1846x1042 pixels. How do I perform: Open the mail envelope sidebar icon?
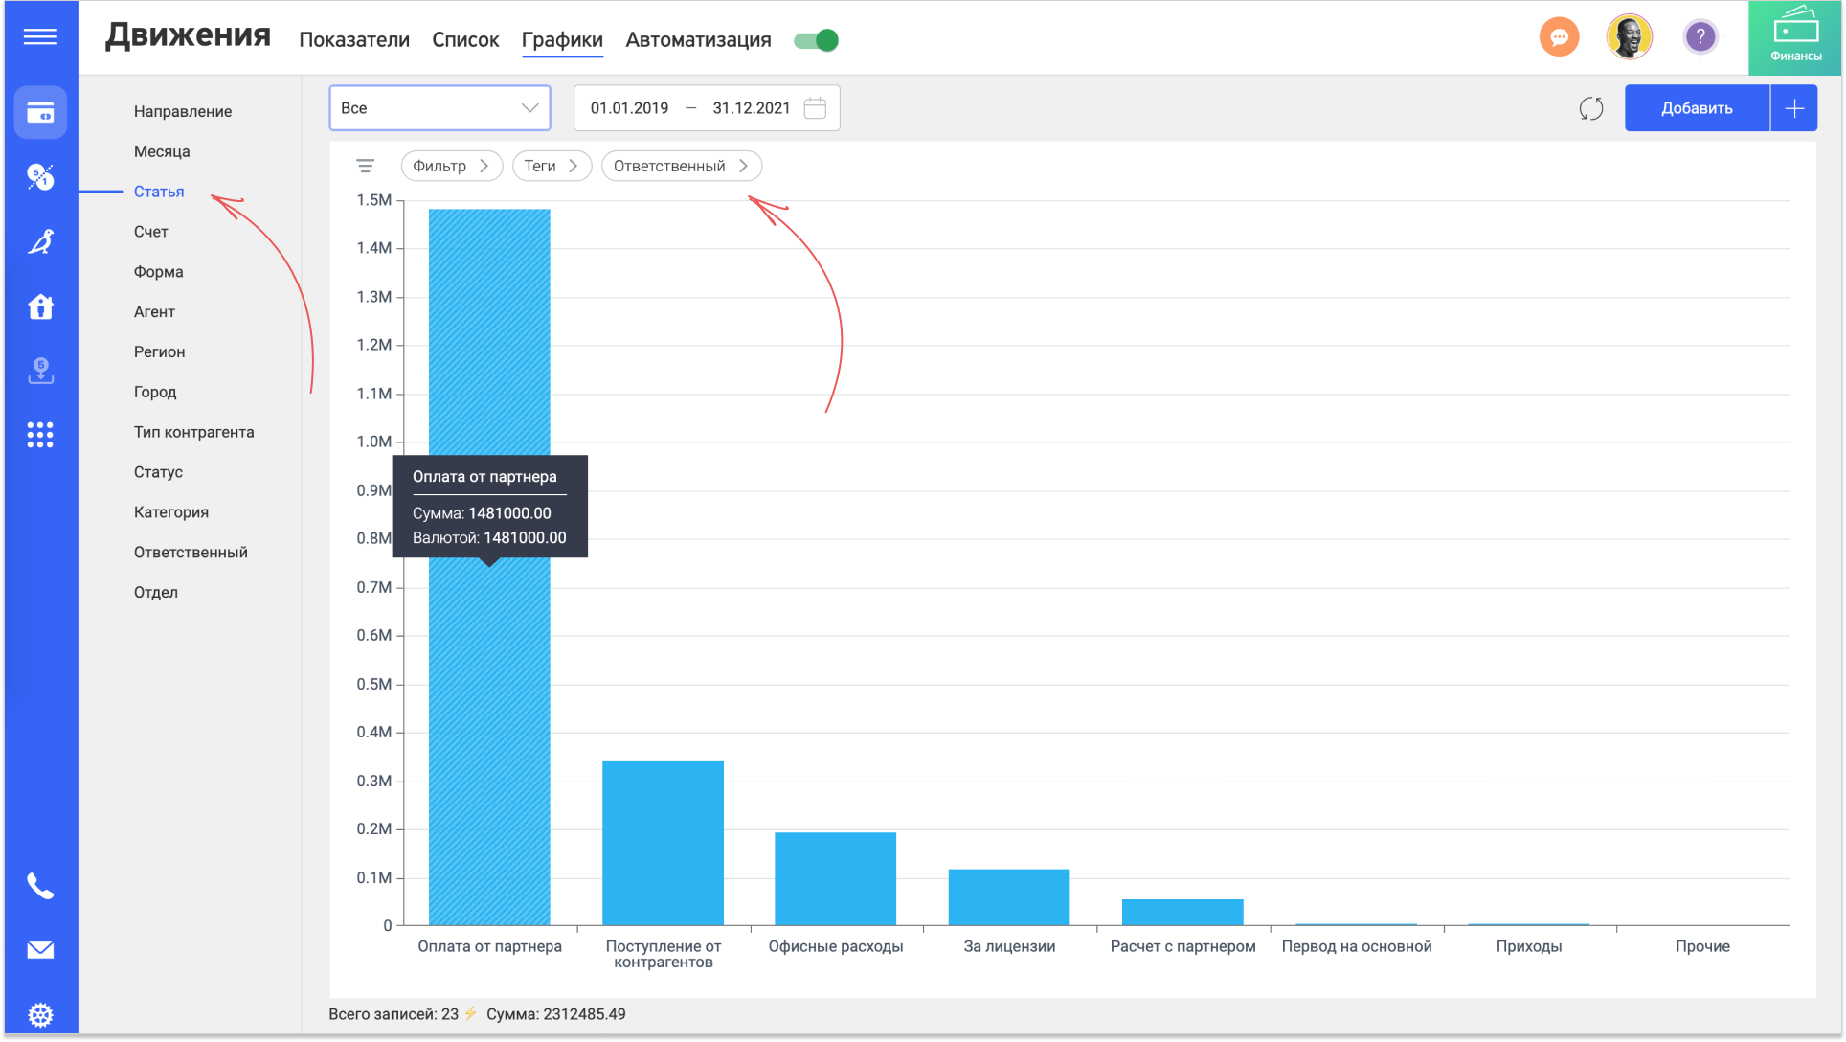[39, 950]
